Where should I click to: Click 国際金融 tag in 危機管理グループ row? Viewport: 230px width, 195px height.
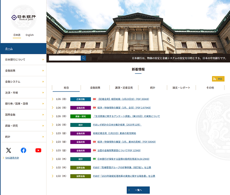tap(81, 168)
